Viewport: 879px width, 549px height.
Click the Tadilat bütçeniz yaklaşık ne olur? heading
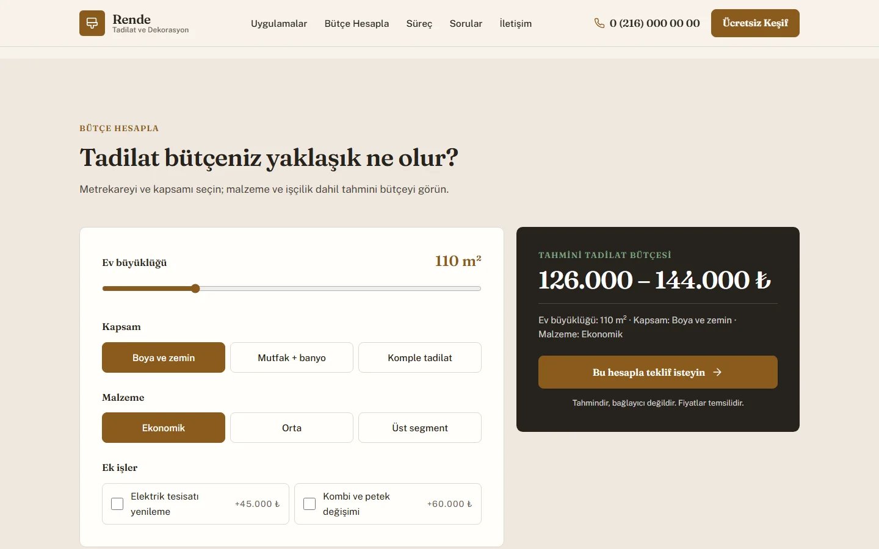(x=269, y=158)
